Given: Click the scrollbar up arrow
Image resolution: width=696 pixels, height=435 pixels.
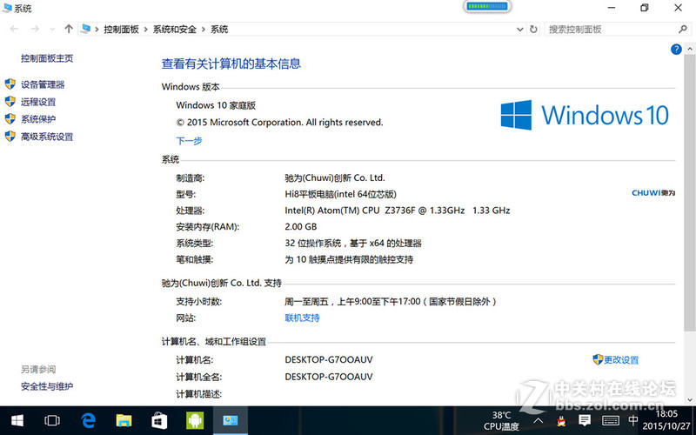Looking at the screenshot, I should [x=690, y=49].
